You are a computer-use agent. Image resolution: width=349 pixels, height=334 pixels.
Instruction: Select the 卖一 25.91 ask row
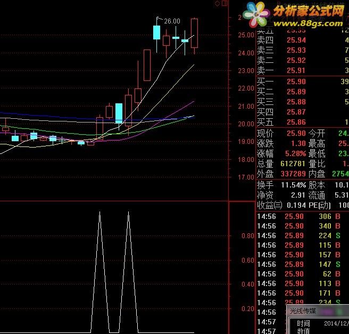pyautogui.click(x=303, y=70)
